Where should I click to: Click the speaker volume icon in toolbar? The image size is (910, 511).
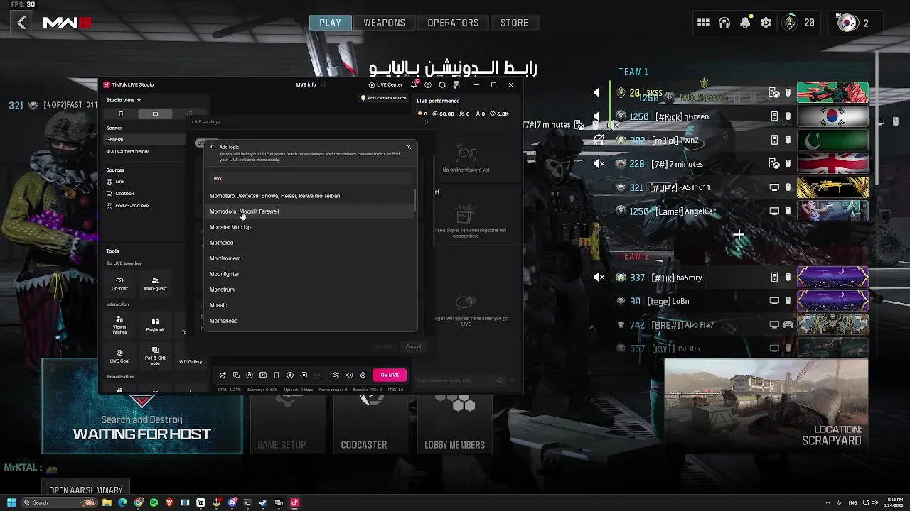349,375
